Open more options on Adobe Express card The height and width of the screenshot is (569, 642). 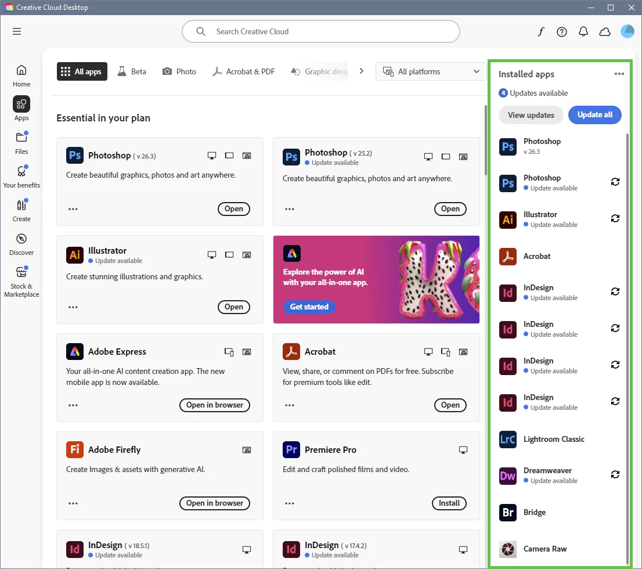(73, 405)
